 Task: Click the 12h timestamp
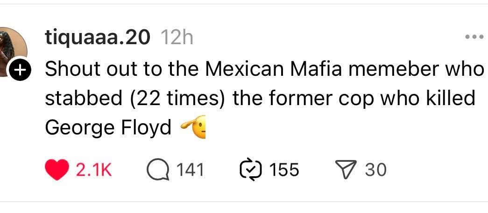point(177,38)
